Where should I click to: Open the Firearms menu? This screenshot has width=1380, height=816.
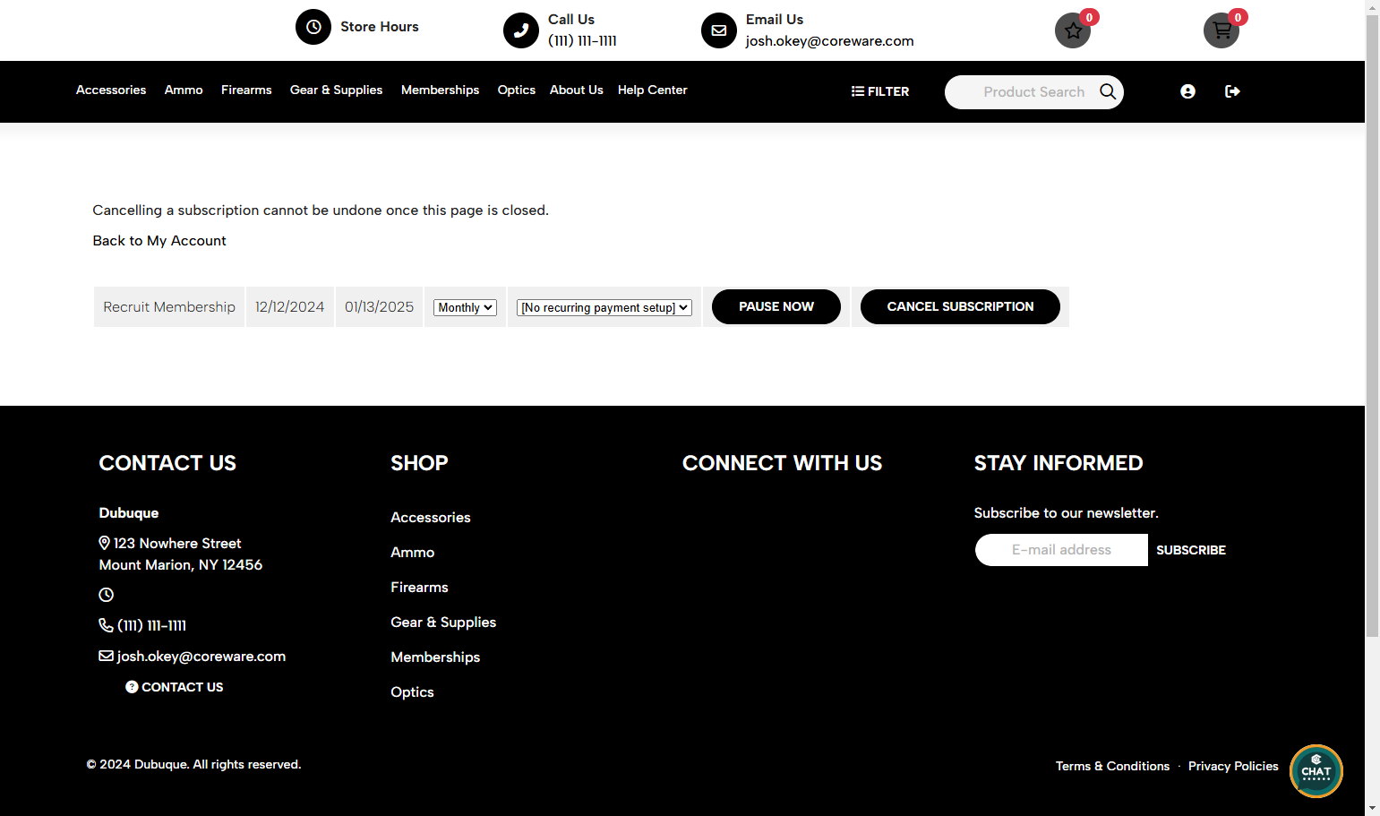pos(246,90)
